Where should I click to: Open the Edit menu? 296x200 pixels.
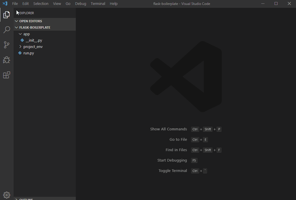point(25,3)
